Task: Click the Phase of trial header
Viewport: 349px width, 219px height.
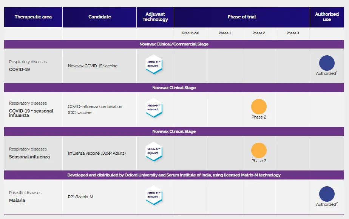Action: [242, 17]
